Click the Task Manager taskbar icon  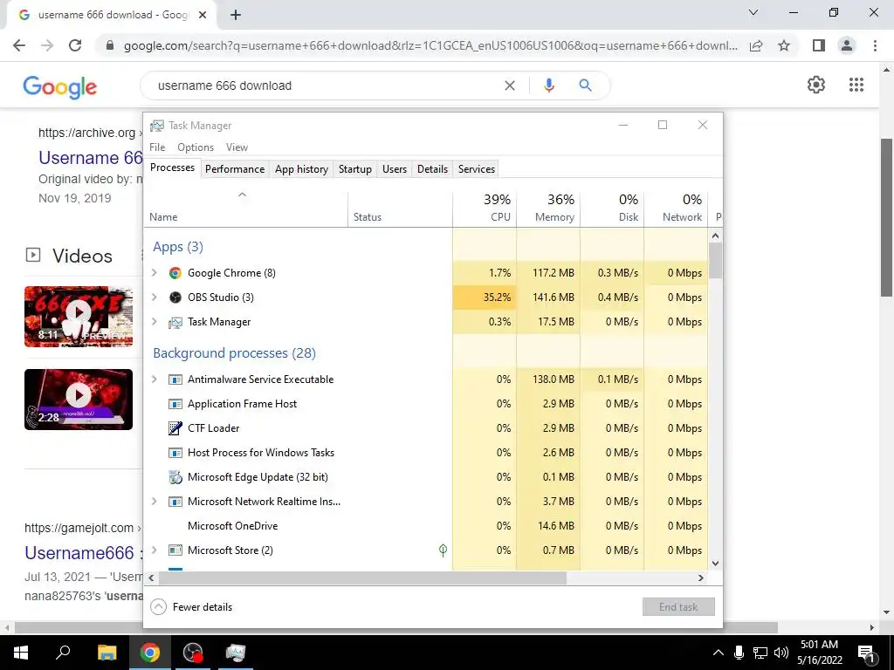[236, 653]
